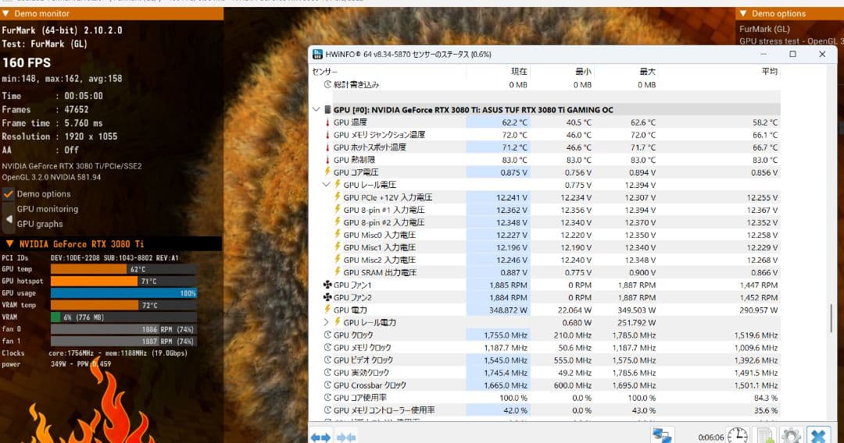Click the GPU メモリ クロック clock icon

[x=327, y=347]
